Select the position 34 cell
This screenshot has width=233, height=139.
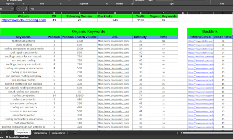[x=54, y=96]
